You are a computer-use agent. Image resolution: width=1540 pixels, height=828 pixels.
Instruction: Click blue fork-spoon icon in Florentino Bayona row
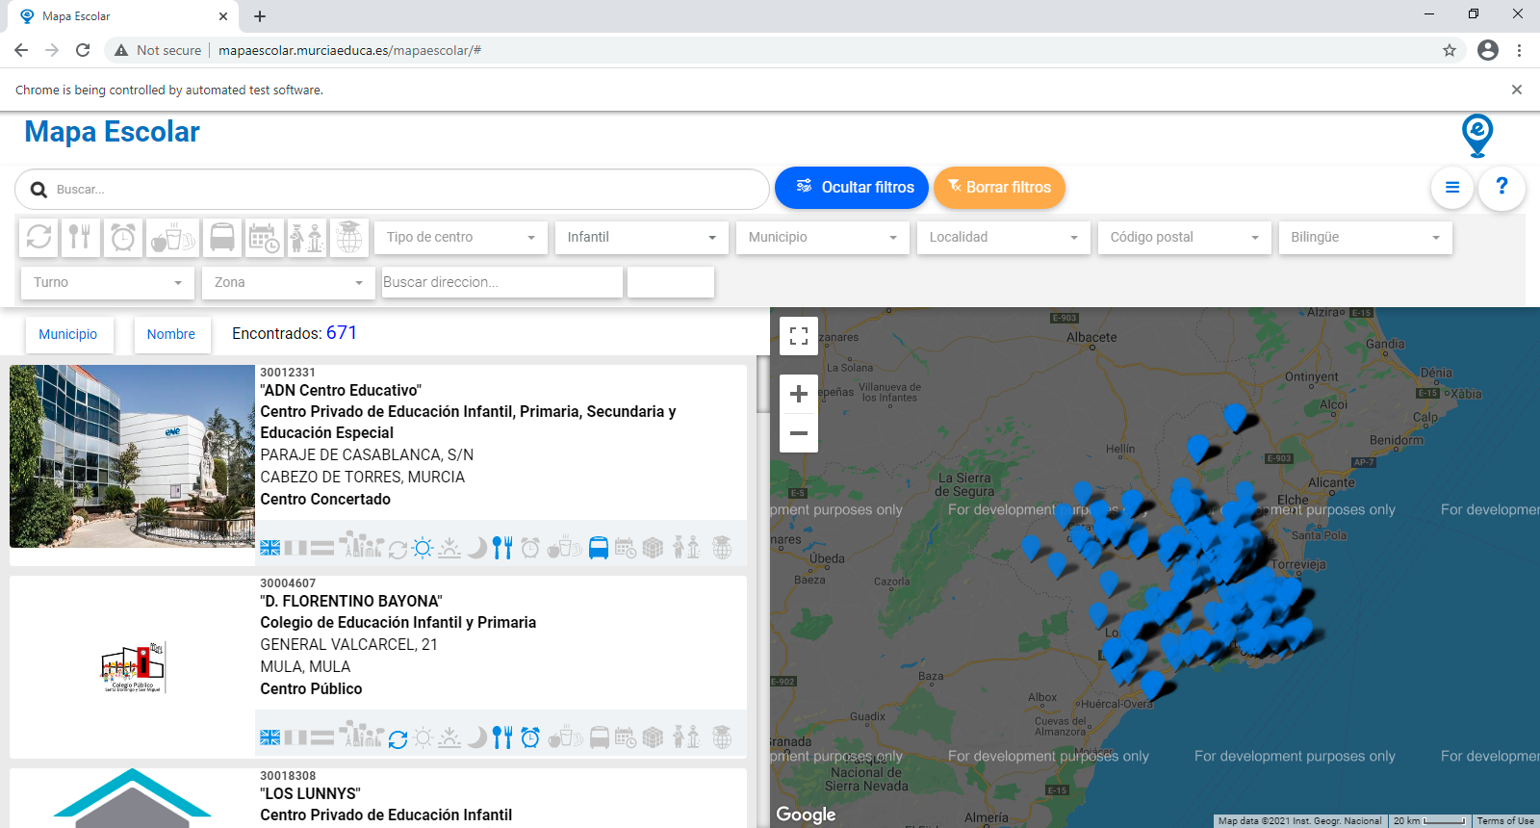(502, 737)
